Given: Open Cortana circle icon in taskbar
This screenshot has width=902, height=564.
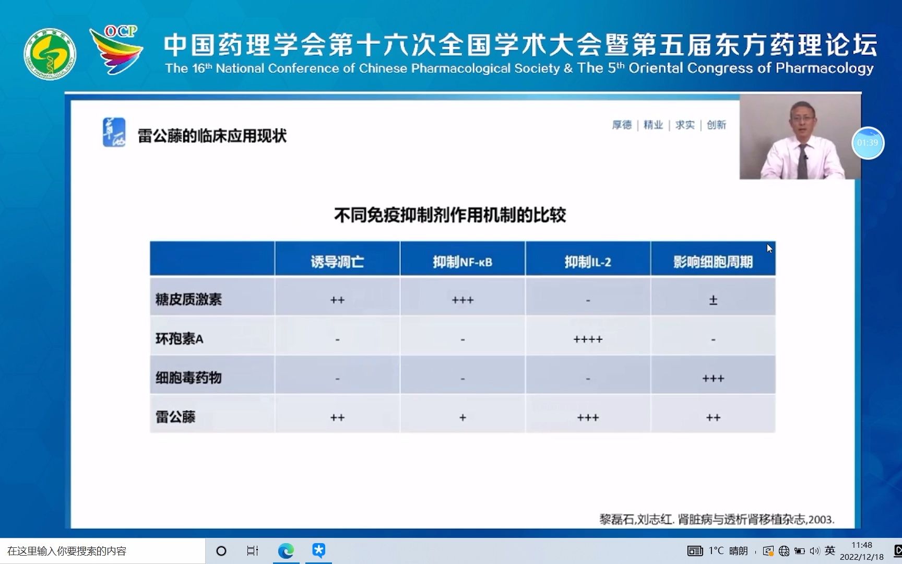Looking at the screenshot, I should [x=221, y=551].
